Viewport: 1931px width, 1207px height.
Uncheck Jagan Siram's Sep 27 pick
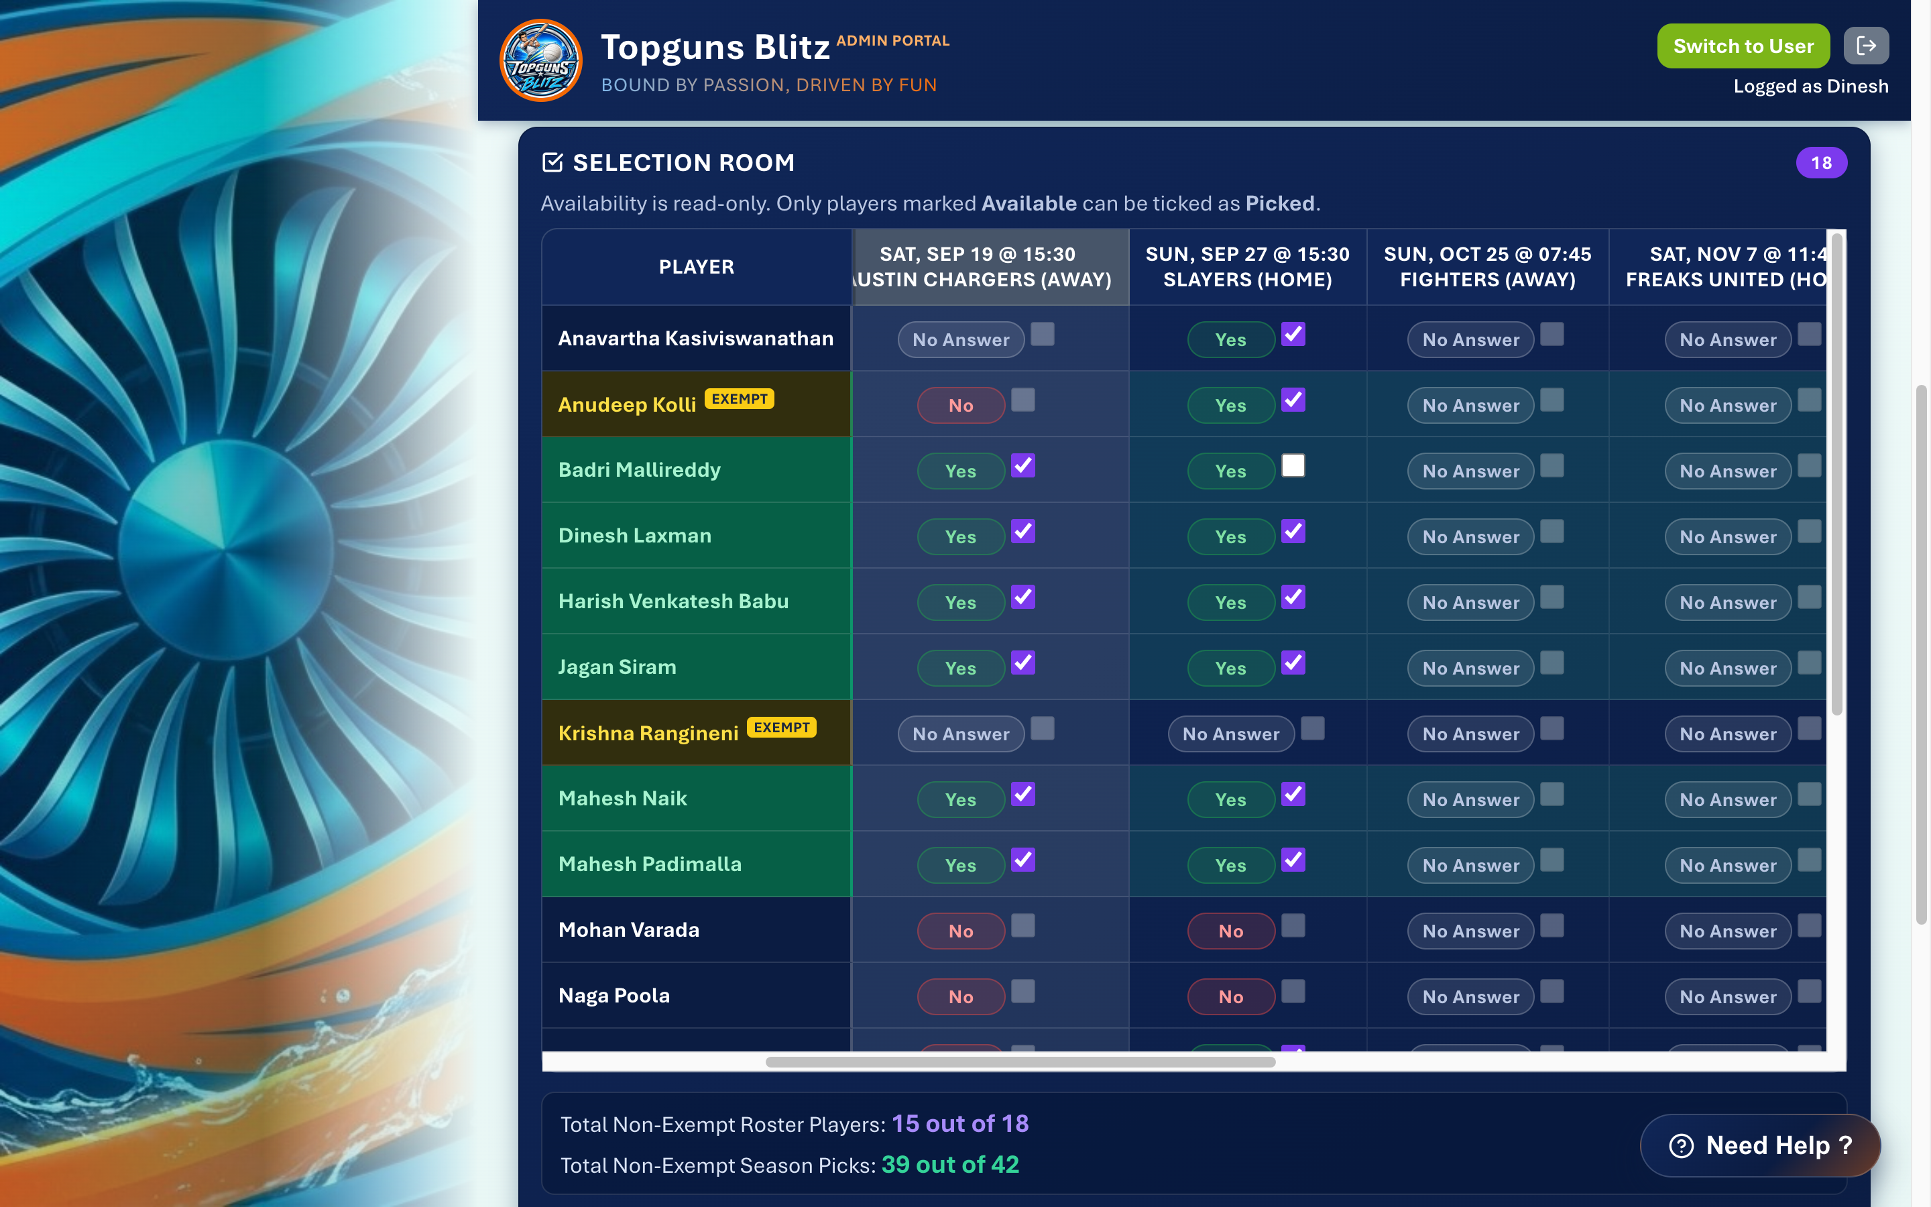coord(1293,663)
